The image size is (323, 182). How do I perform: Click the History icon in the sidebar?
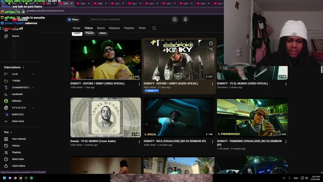tap(6, 146)
